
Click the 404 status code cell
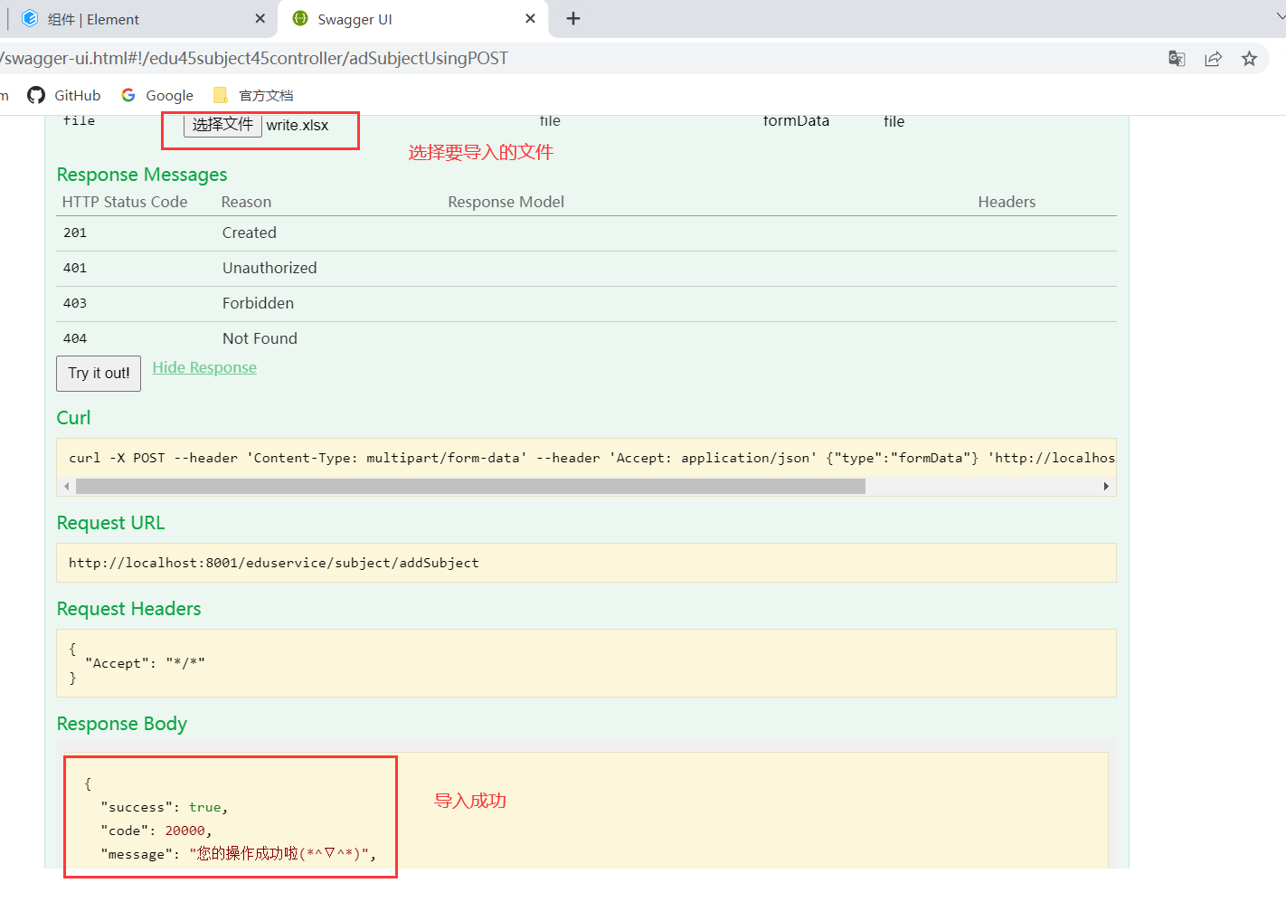point(75,338)
